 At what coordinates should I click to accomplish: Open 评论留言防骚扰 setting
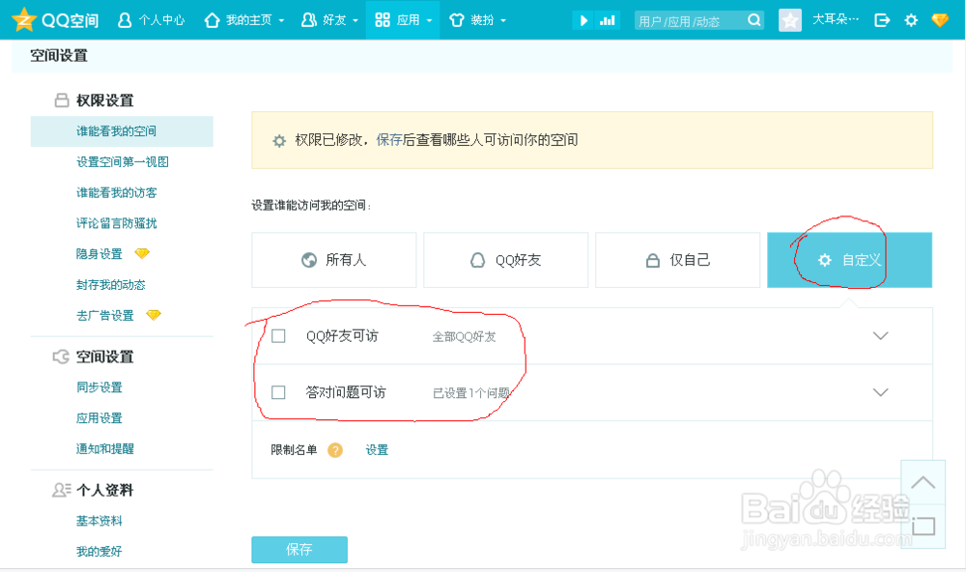[117, 223]
